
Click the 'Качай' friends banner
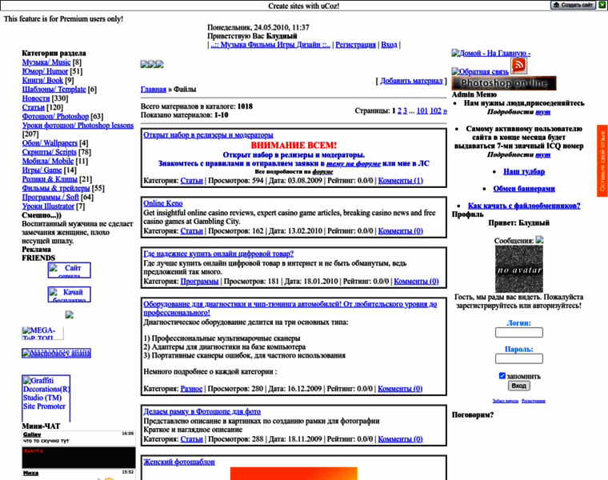70,294
